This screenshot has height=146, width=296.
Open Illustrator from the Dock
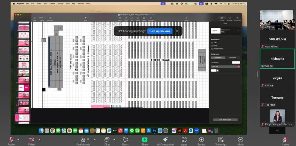[x=179, y=130]
